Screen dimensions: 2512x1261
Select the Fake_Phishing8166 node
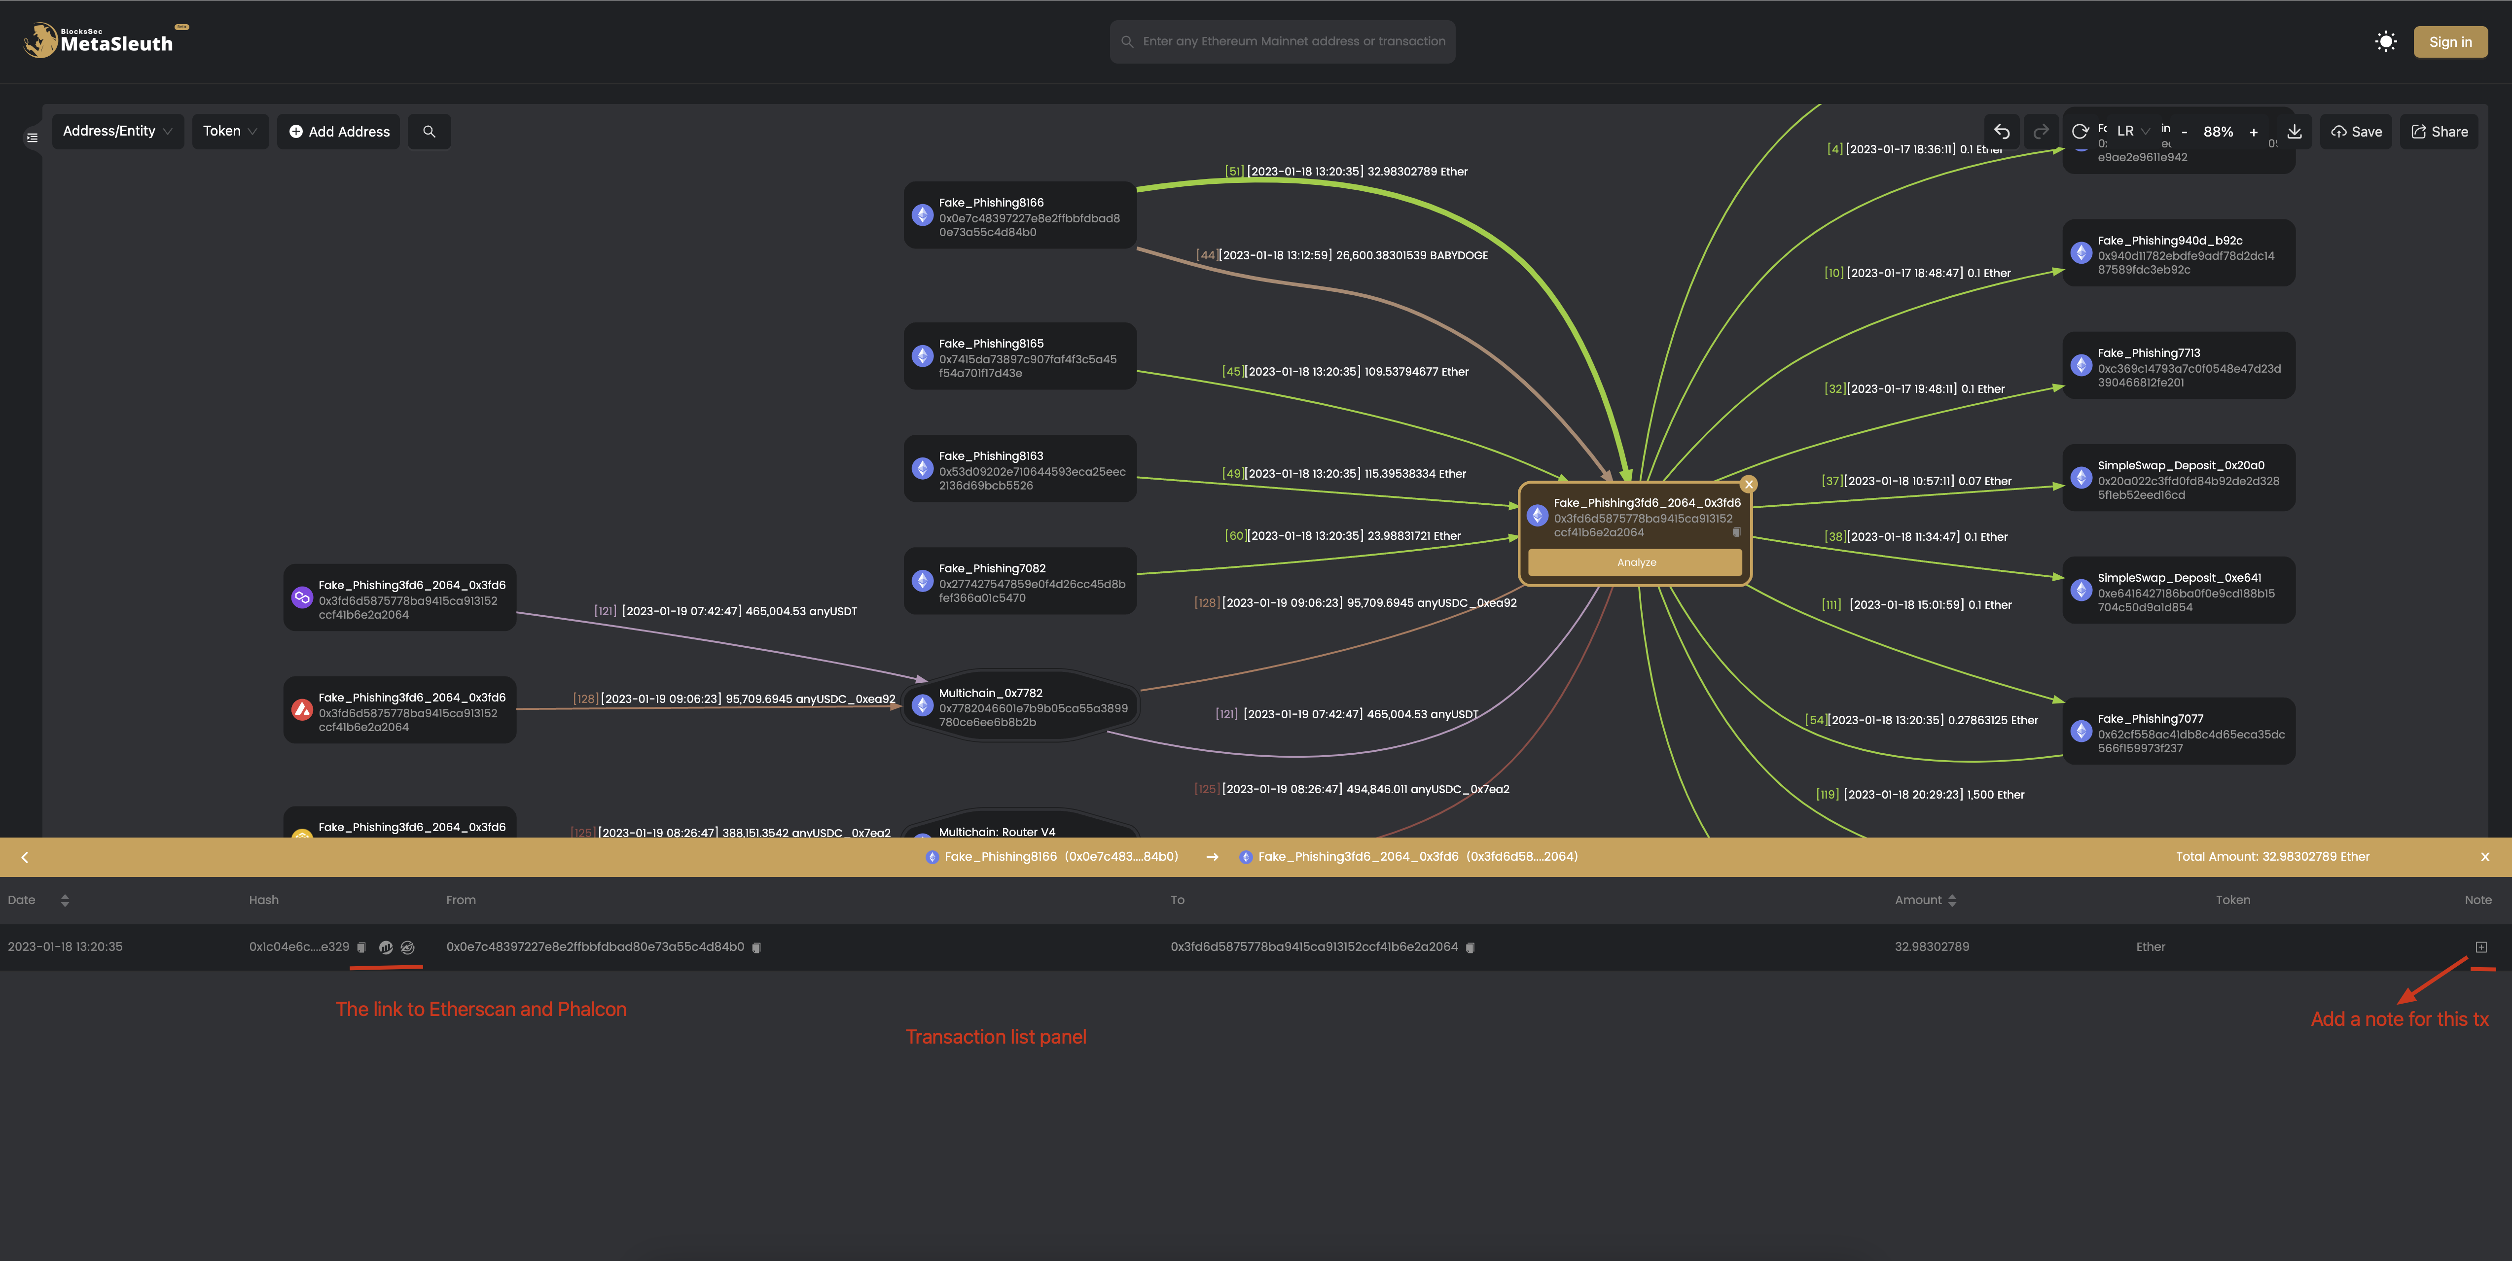pos(1019,215)
